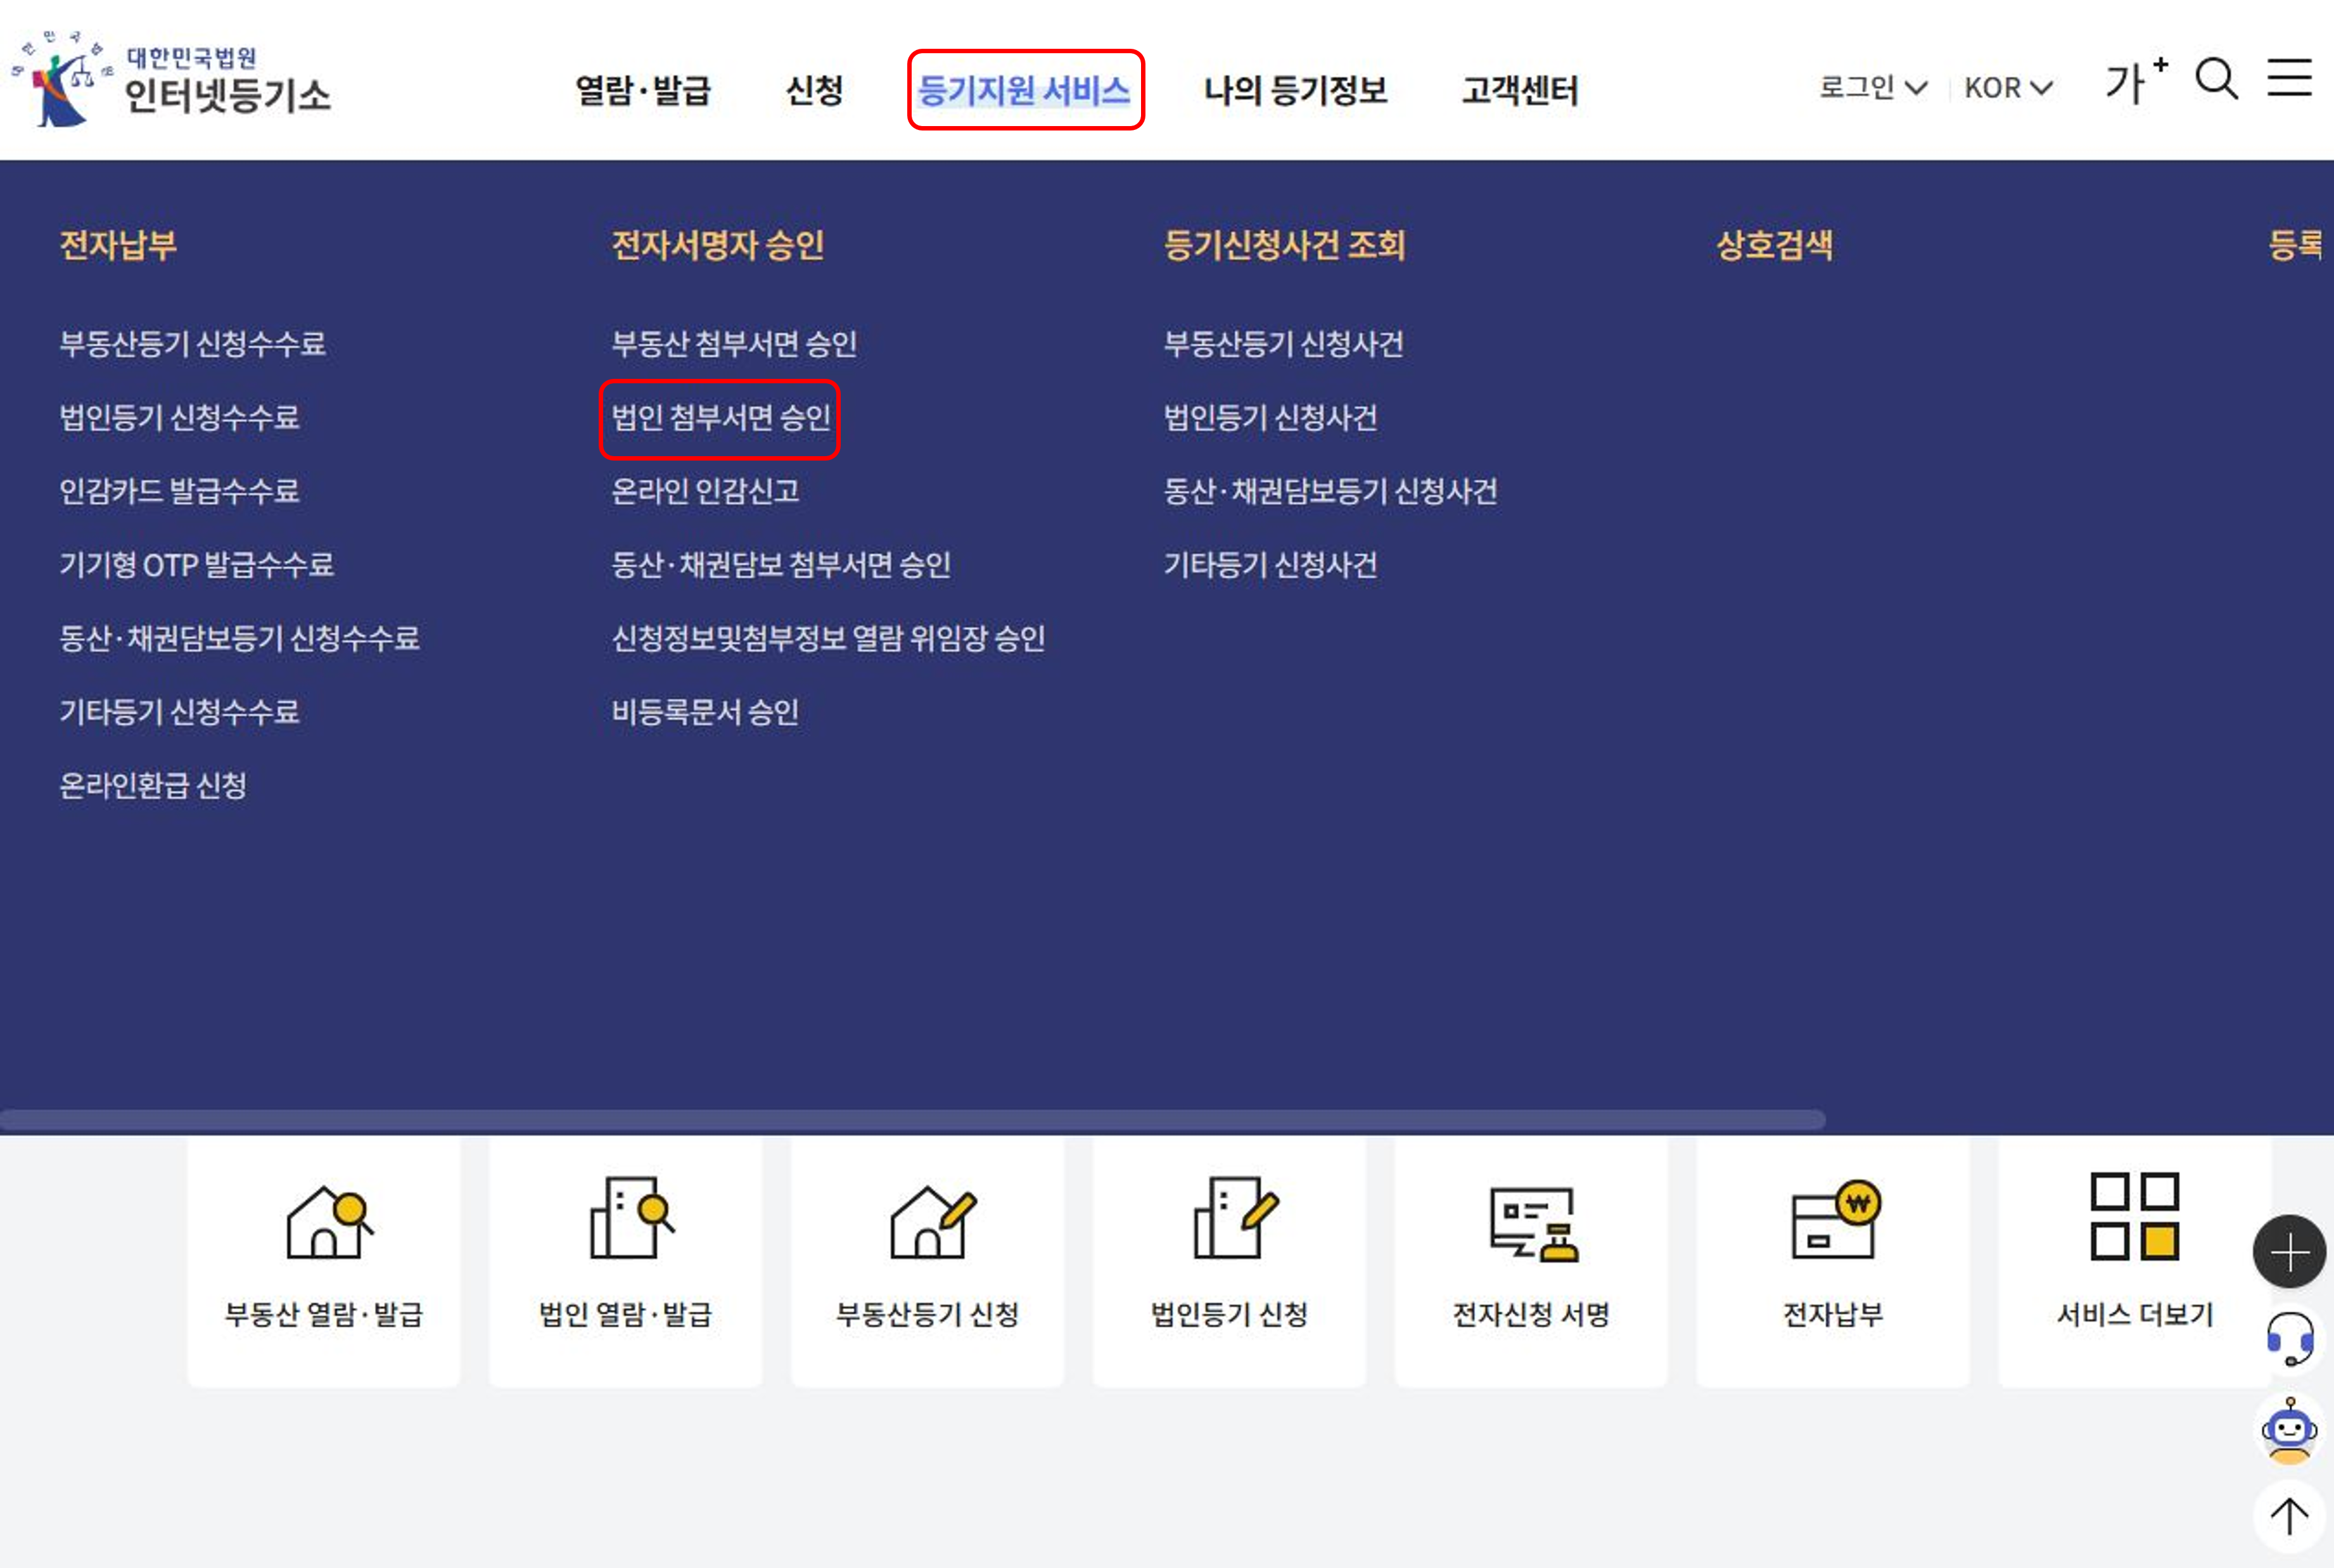Open the KOR language dropdown

(x=2007, y=88)
